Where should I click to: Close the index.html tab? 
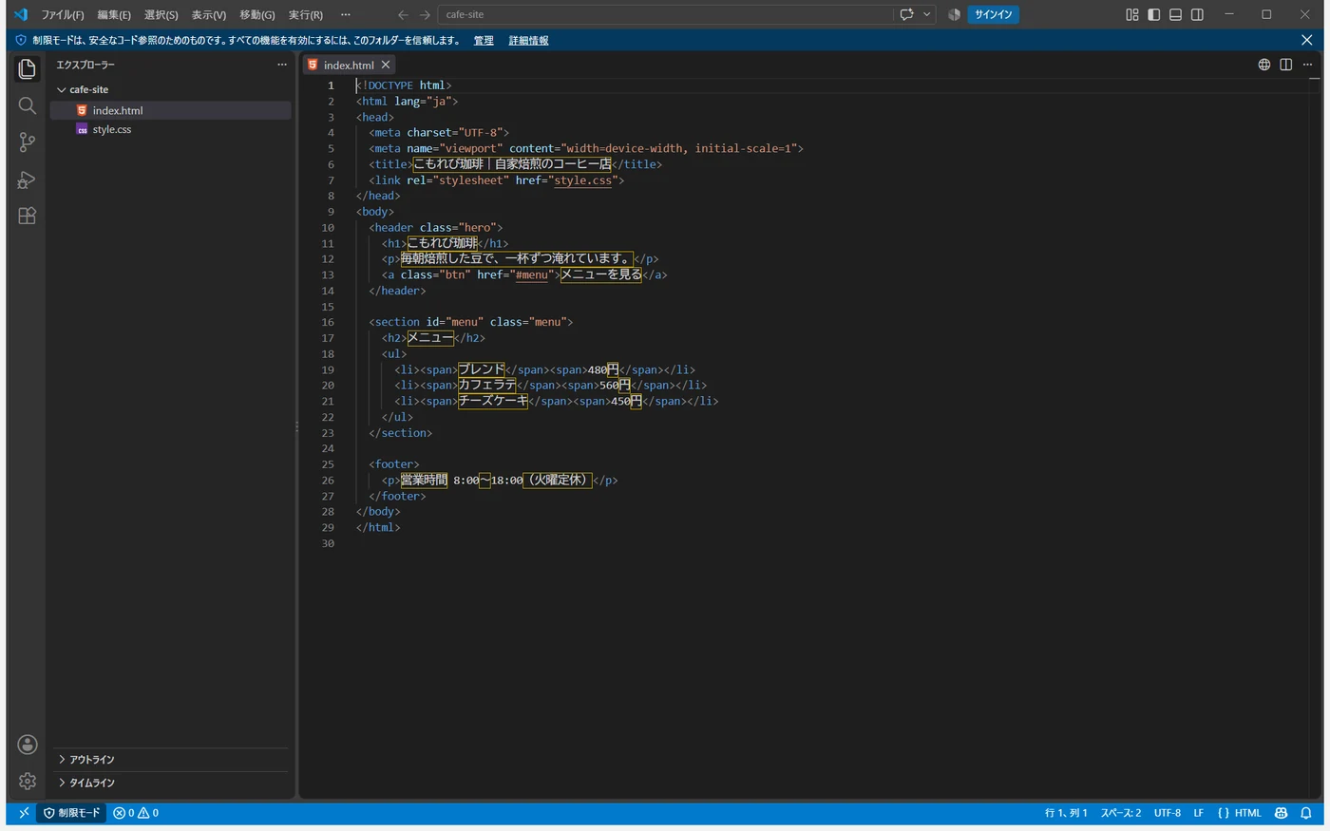point(386,65)
